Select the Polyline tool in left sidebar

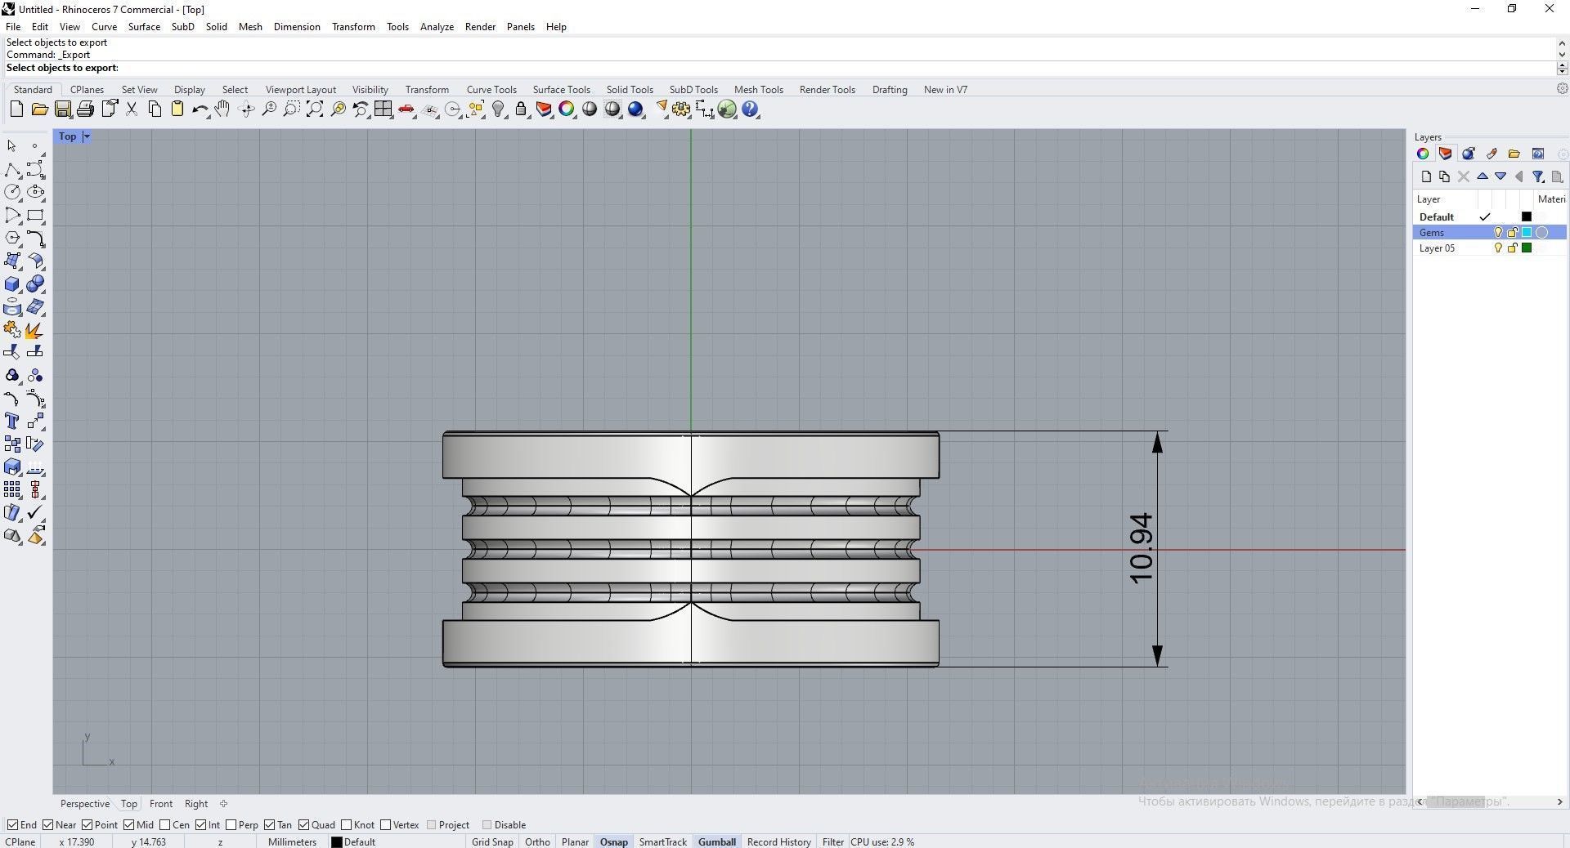(12, 170)
